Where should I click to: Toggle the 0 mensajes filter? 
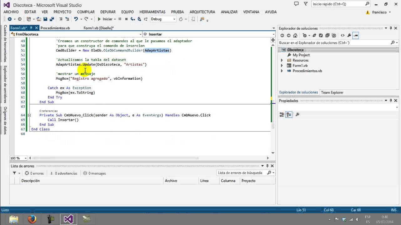coord(94,173)
